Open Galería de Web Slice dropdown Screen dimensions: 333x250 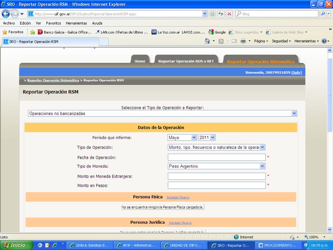[x=286, y=32]
